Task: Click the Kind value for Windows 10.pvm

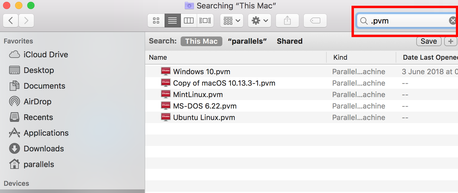Action: 359,72
